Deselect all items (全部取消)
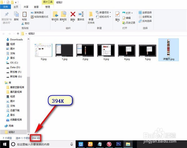187x148 pixels. (x=145, y=17)
